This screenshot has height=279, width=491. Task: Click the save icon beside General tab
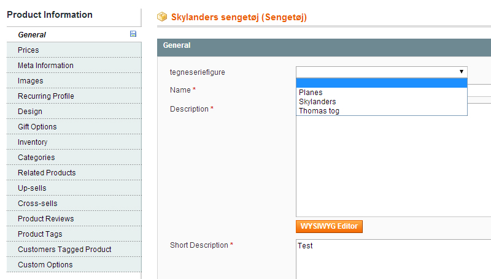pos(133,34)
